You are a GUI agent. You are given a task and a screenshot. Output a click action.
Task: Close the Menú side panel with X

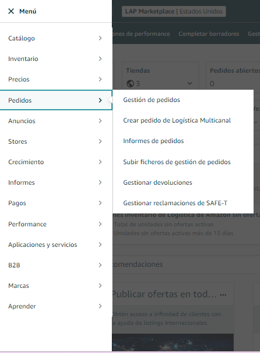pyautogui.click(x=11, y=11)
